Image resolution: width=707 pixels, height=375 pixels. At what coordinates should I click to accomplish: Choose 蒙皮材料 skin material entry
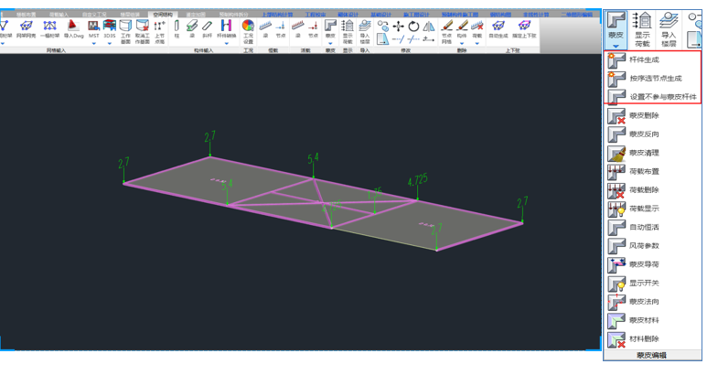click(652, 320)
